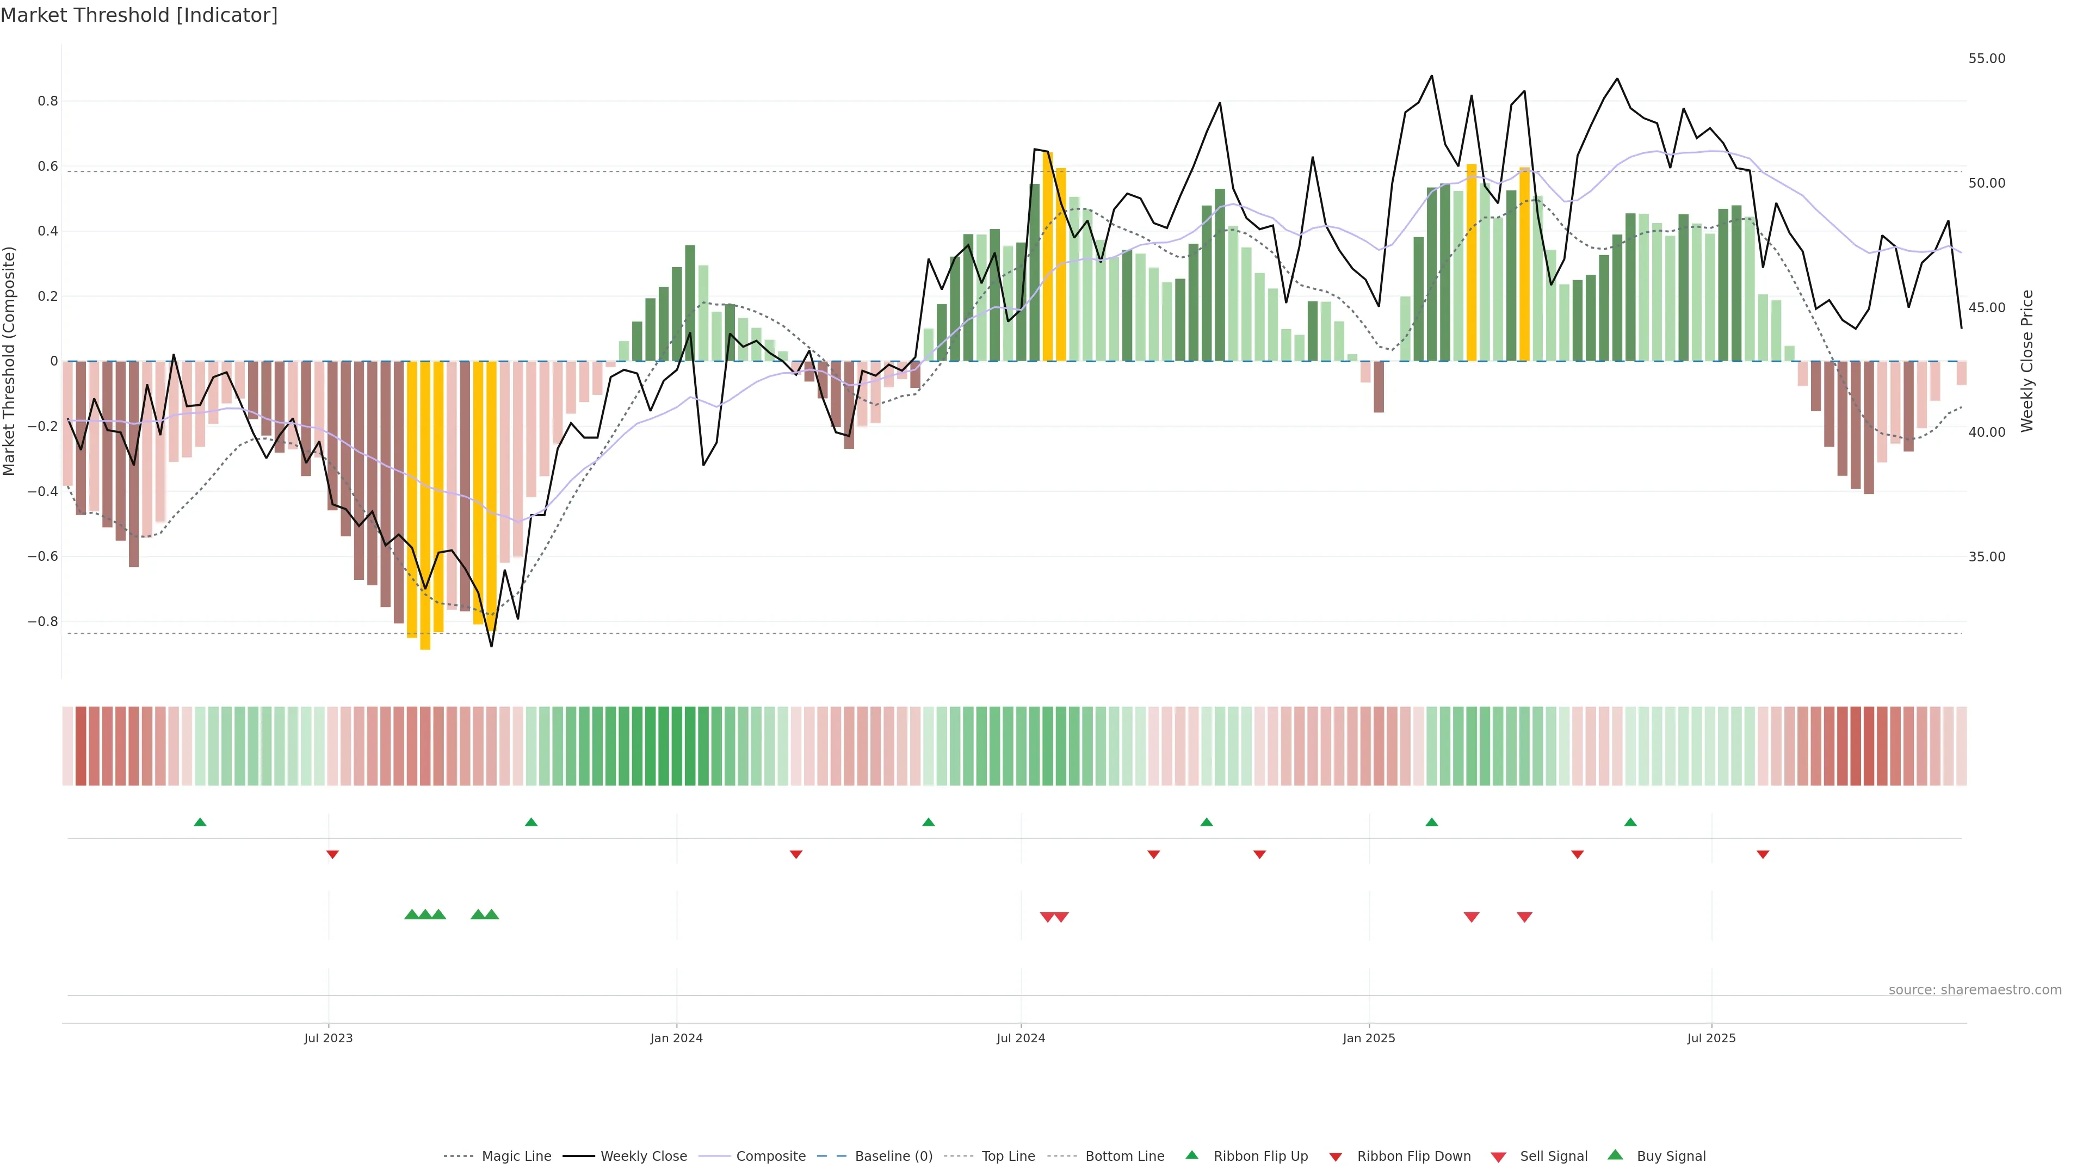
Task: Click the rightmost Ribbon Flip Up triangle marker
Action: 1631,822
